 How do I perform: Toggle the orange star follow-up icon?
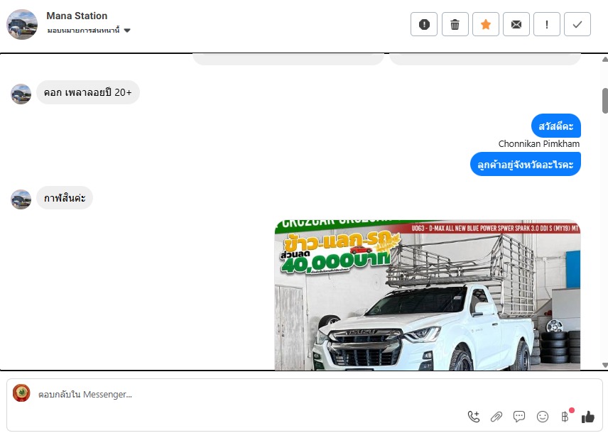pos(485,24)
